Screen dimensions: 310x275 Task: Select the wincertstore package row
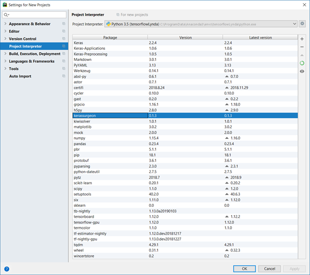185,256
